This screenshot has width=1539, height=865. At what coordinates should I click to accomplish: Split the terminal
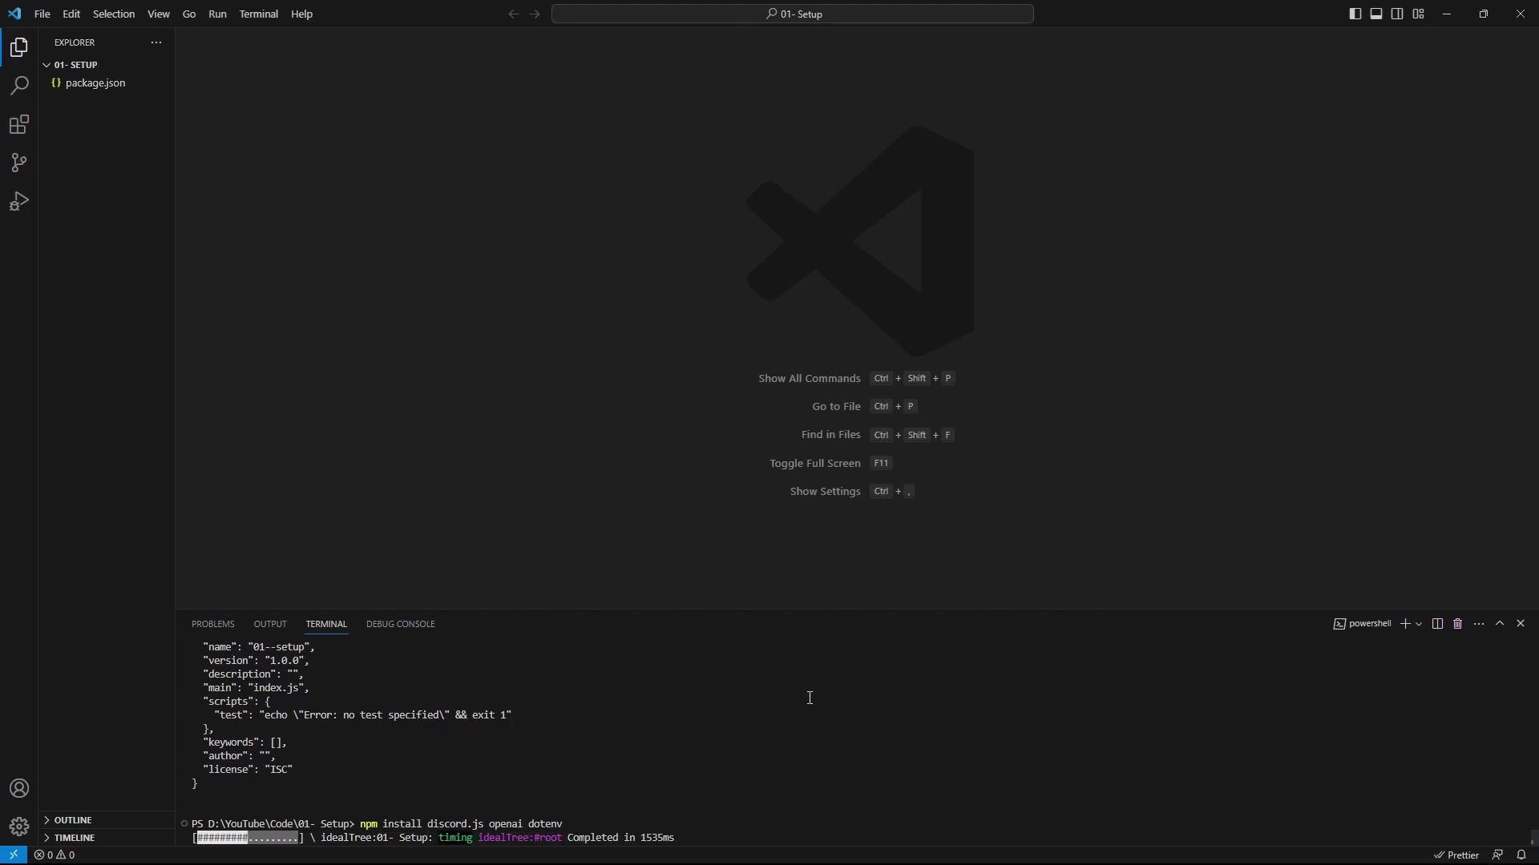pos(1437,624)
